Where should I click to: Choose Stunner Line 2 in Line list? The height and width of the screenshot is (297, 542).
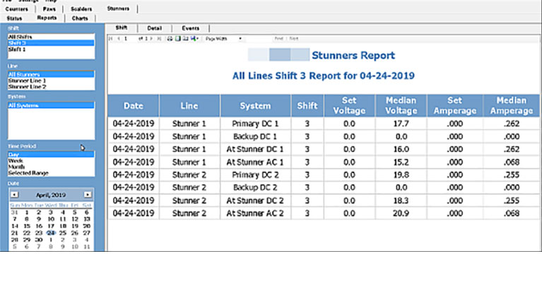tap(27, 87)
